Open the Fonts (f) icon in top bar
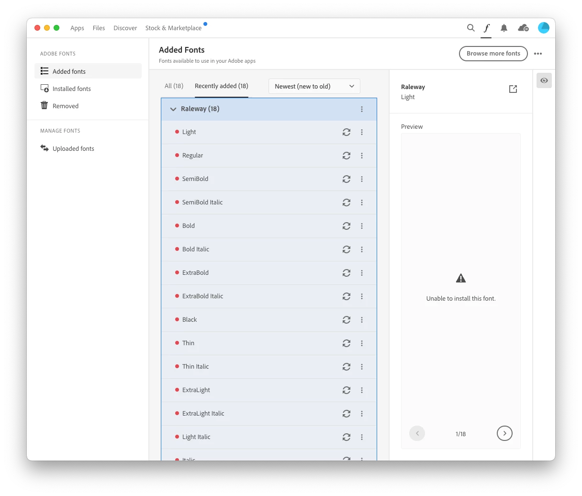582x496 pixels. coord(486,28)
